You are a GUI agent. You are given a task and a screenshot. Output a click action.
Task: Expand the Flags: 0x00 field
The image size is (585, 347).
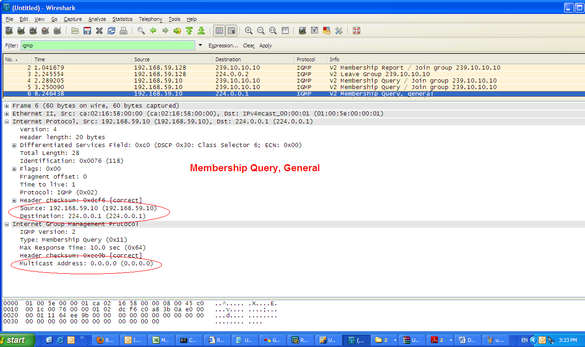14,169
